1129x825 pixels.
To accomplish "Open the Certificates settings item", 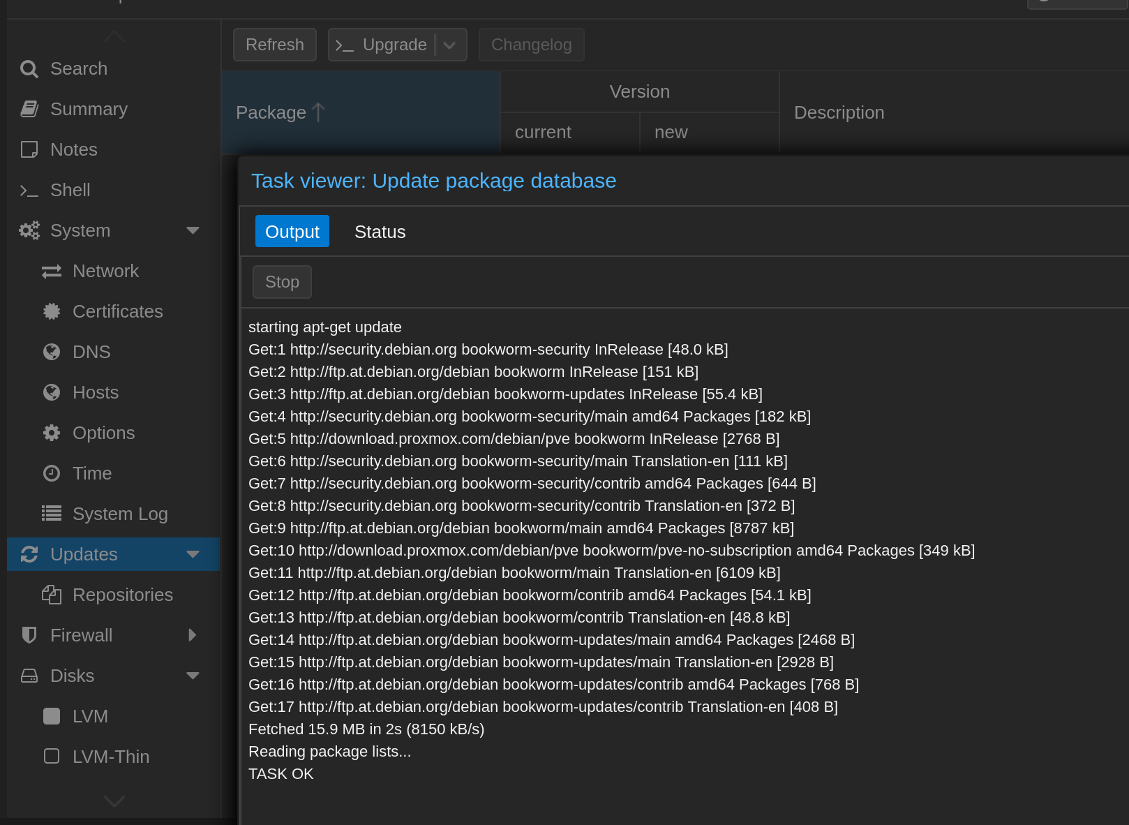I will click(114, 312).
